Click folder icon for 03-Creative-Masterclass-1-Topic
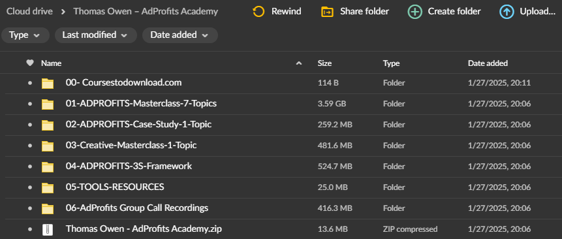This screenshot has height=239, width=562. click(48, 146)
